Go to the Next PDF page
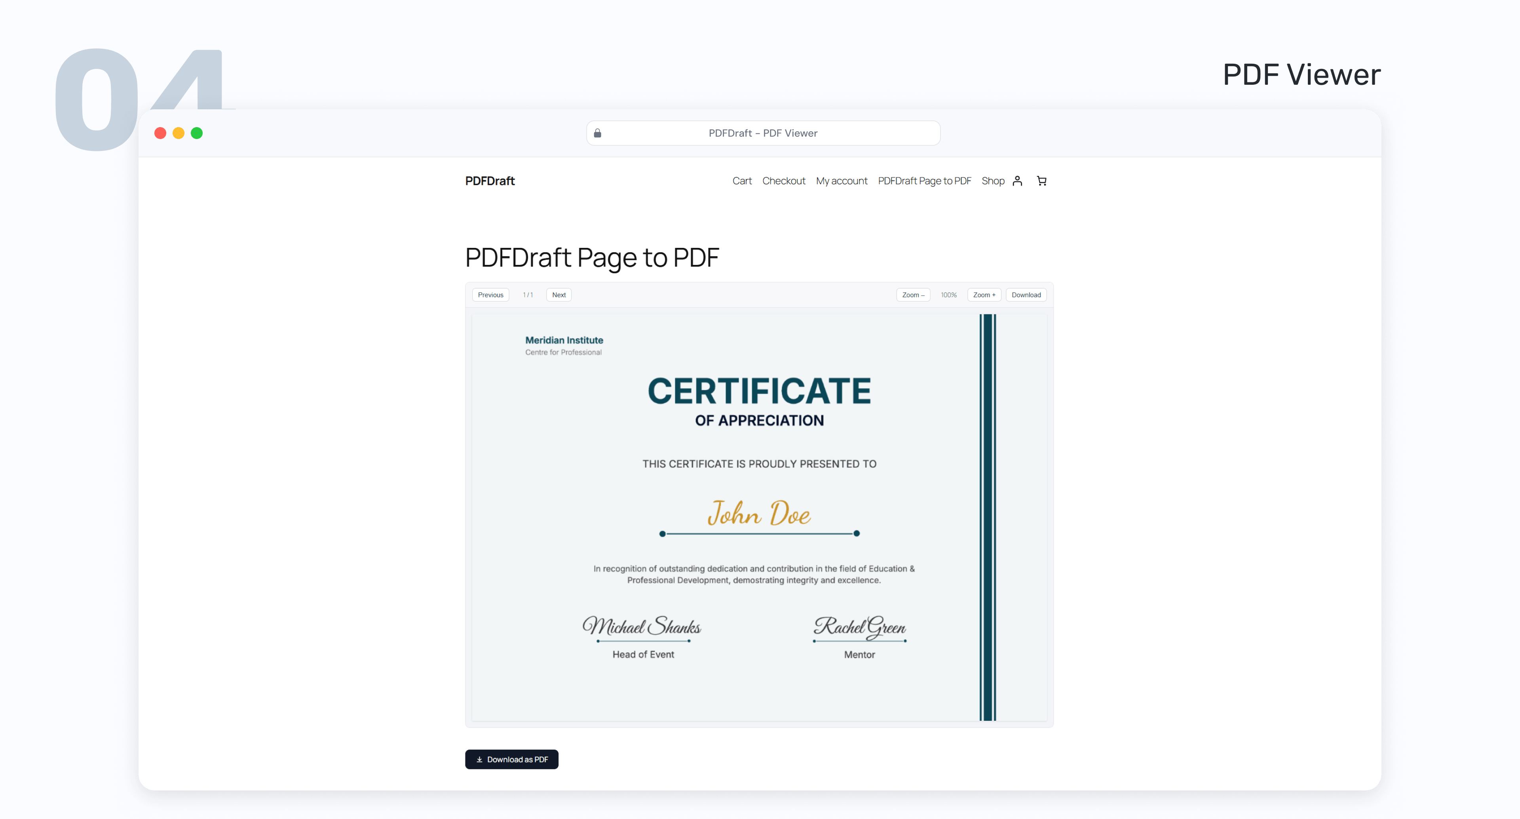Image resolution: width=1520 pixels, height=819 pixels. [x=559, y=295]
